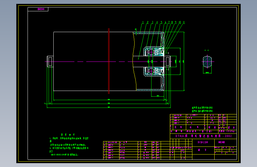The image size is (257, 167).
Task: Select the green technical requirements text block
Action: coord(69,145)
